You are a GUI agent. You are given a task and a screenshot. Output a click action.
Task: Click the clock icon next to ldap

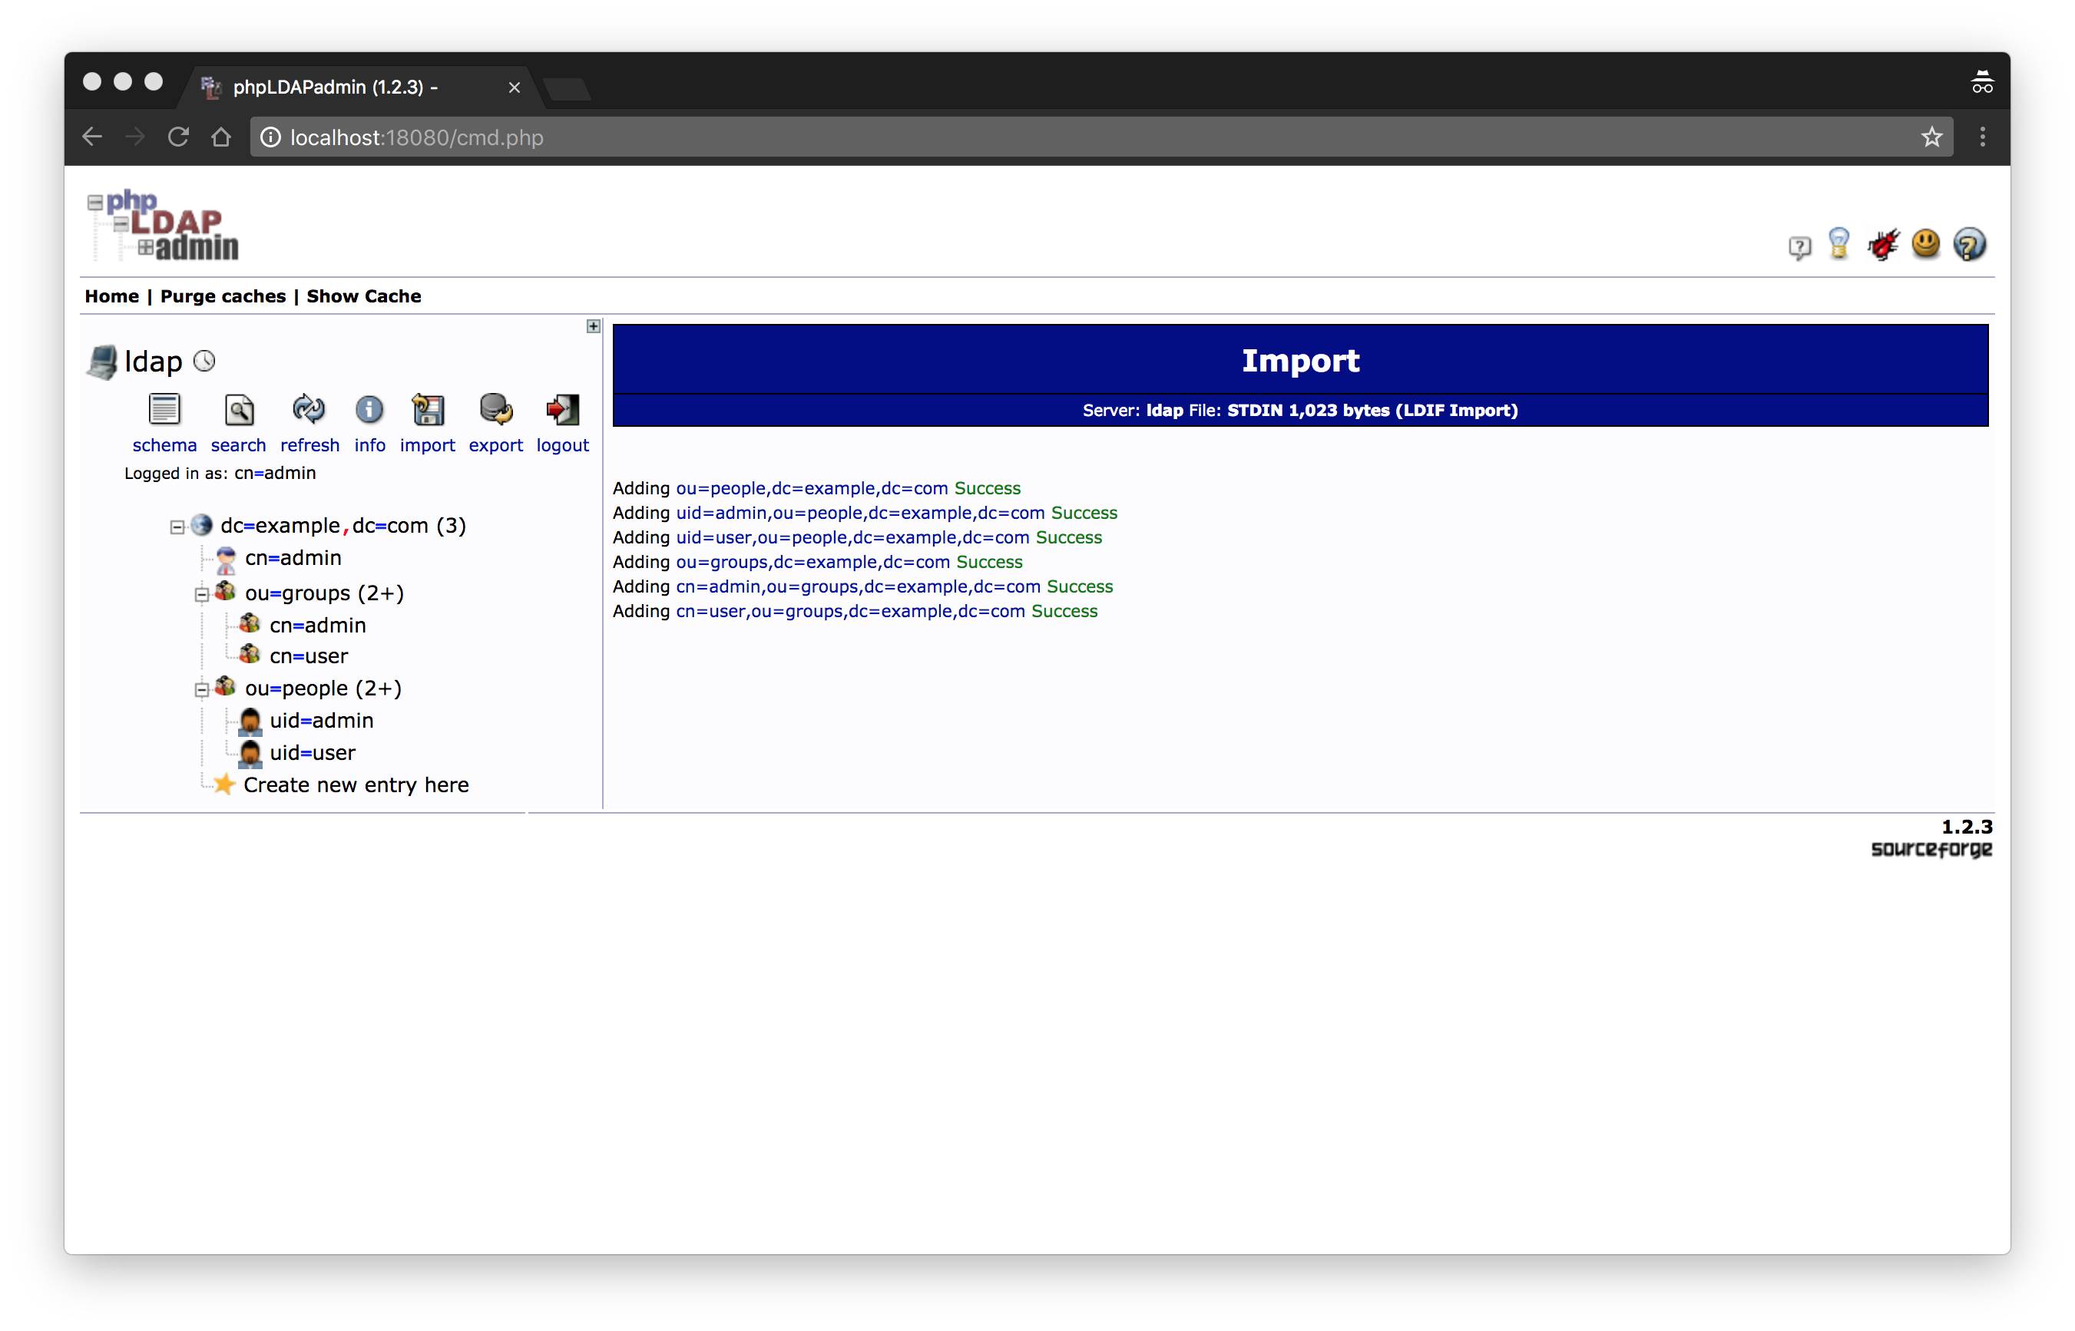(x=204, y=362)
